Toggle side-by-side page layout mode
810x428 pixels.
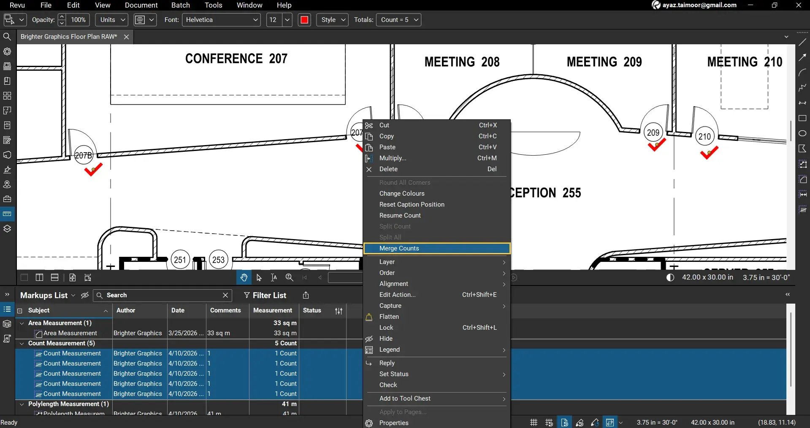tap(39, 277)
